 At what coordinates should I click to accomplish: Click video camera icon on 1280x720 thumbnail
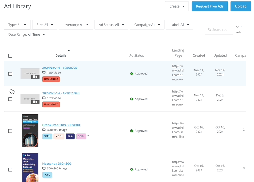pos(35,77)
